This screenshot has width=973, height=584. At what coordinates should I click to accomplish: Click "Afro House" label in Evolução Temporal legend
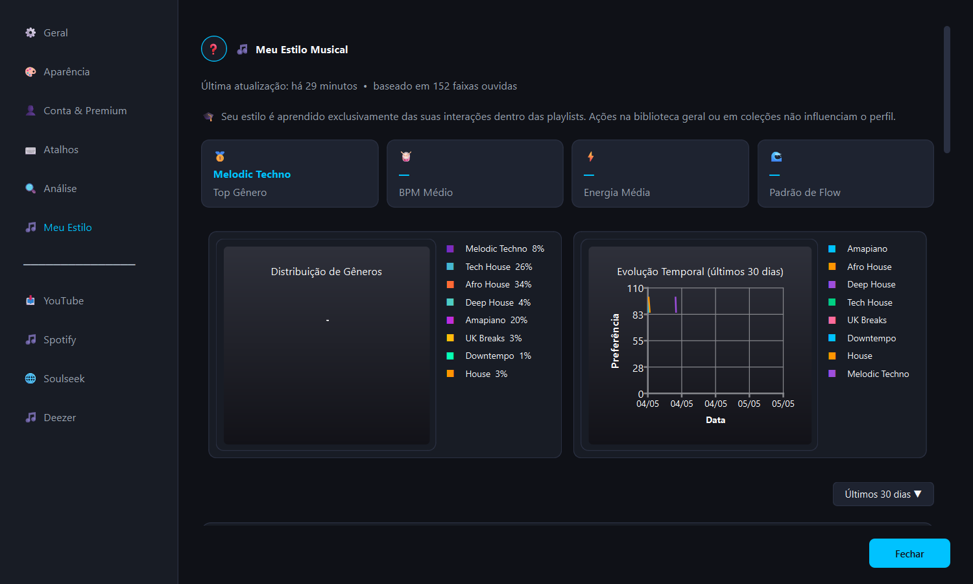(869, 267)
